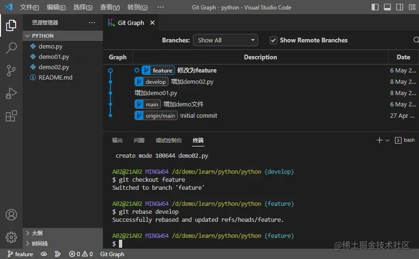The width and height of the screenshot is (419, 259).
Task: Open the Manage gear icon
Action: click(11, 237)
